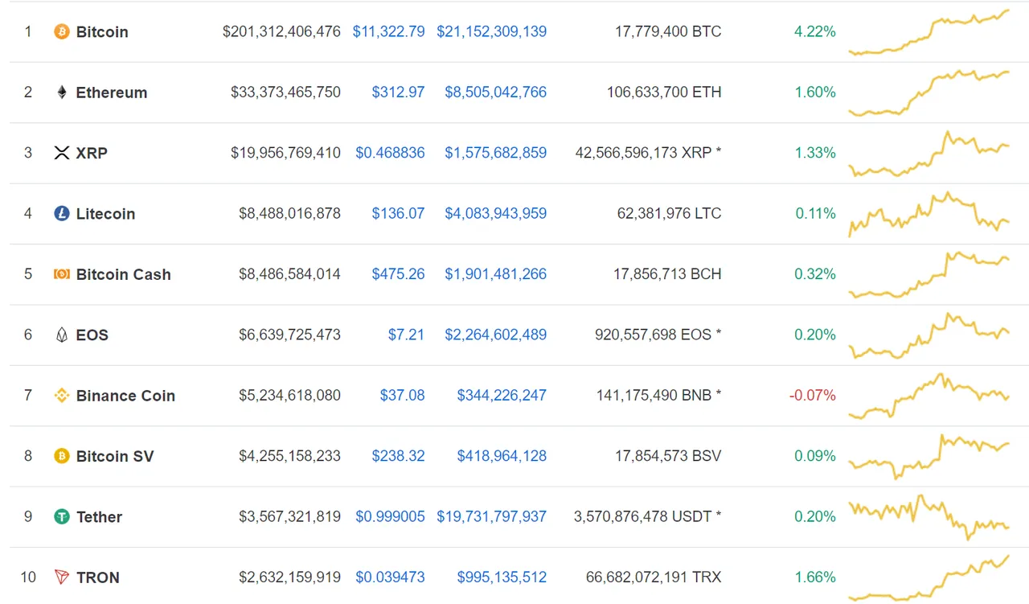This screenshot has height=604, width=1029.
Task: Open the Bitcoin SV name link
Action: (115, 456)
